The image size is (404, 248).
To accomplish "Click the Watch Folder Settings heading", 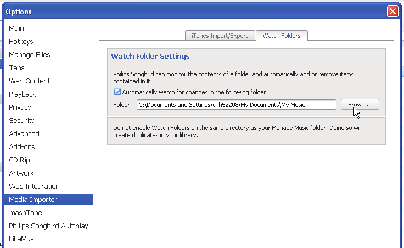I will (x=150, y=56).
